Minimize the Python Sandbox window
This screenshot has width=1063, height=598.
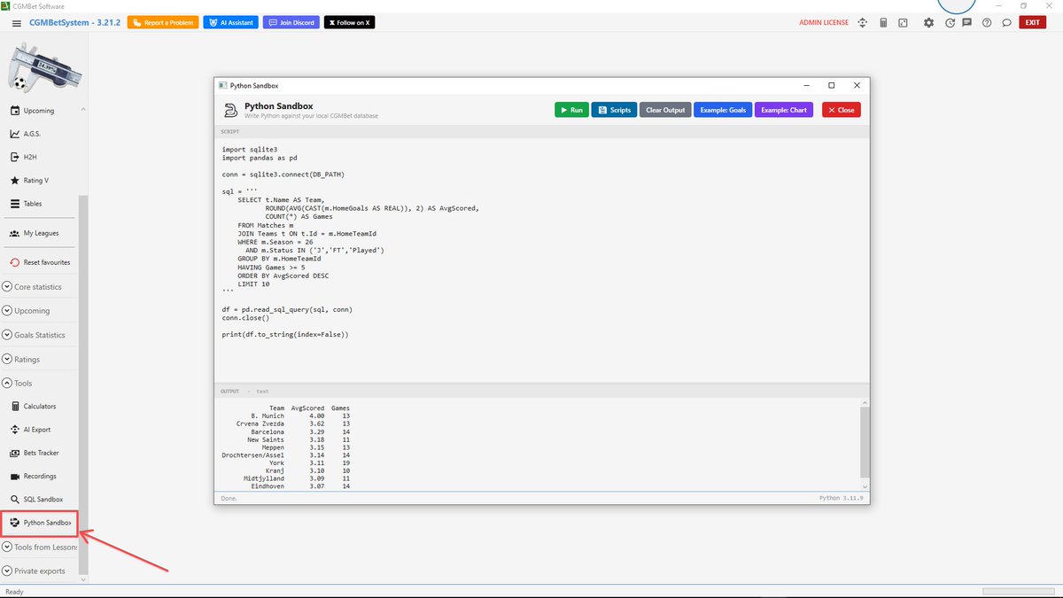[x=806, y=85]
